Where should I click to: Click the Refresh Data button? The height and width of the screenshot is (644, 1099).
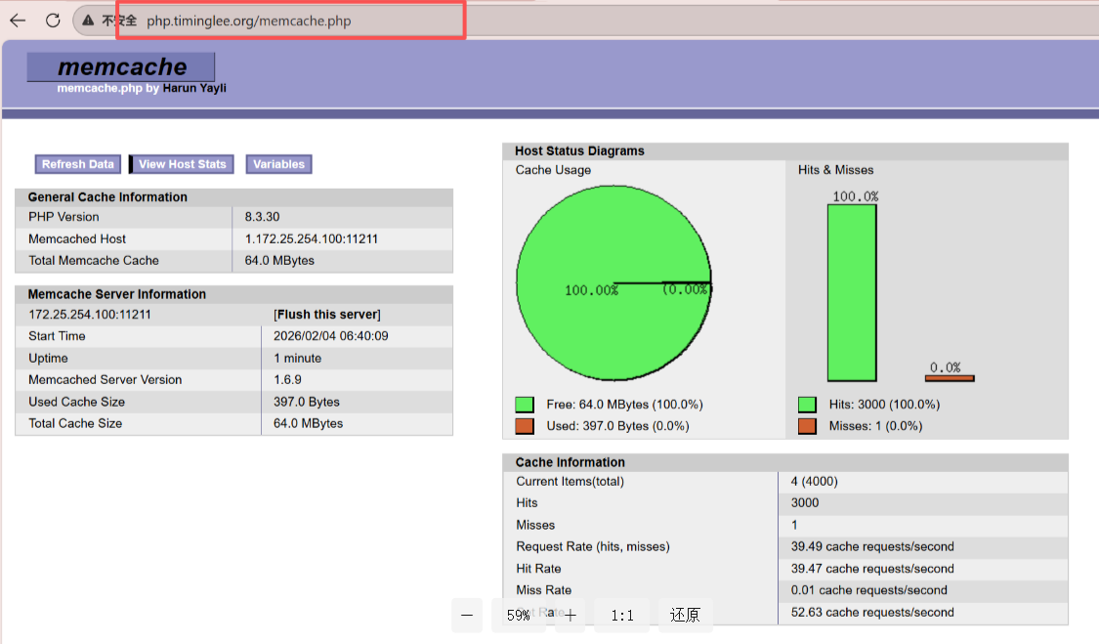point(78,164)
